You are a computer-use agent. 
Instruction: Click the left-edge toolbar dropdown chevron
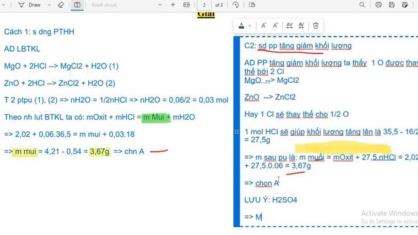(x=4, y=5)
